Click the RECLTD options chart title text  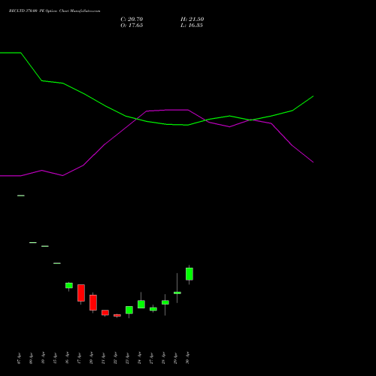pyautogui.click(x=54, y=11)
